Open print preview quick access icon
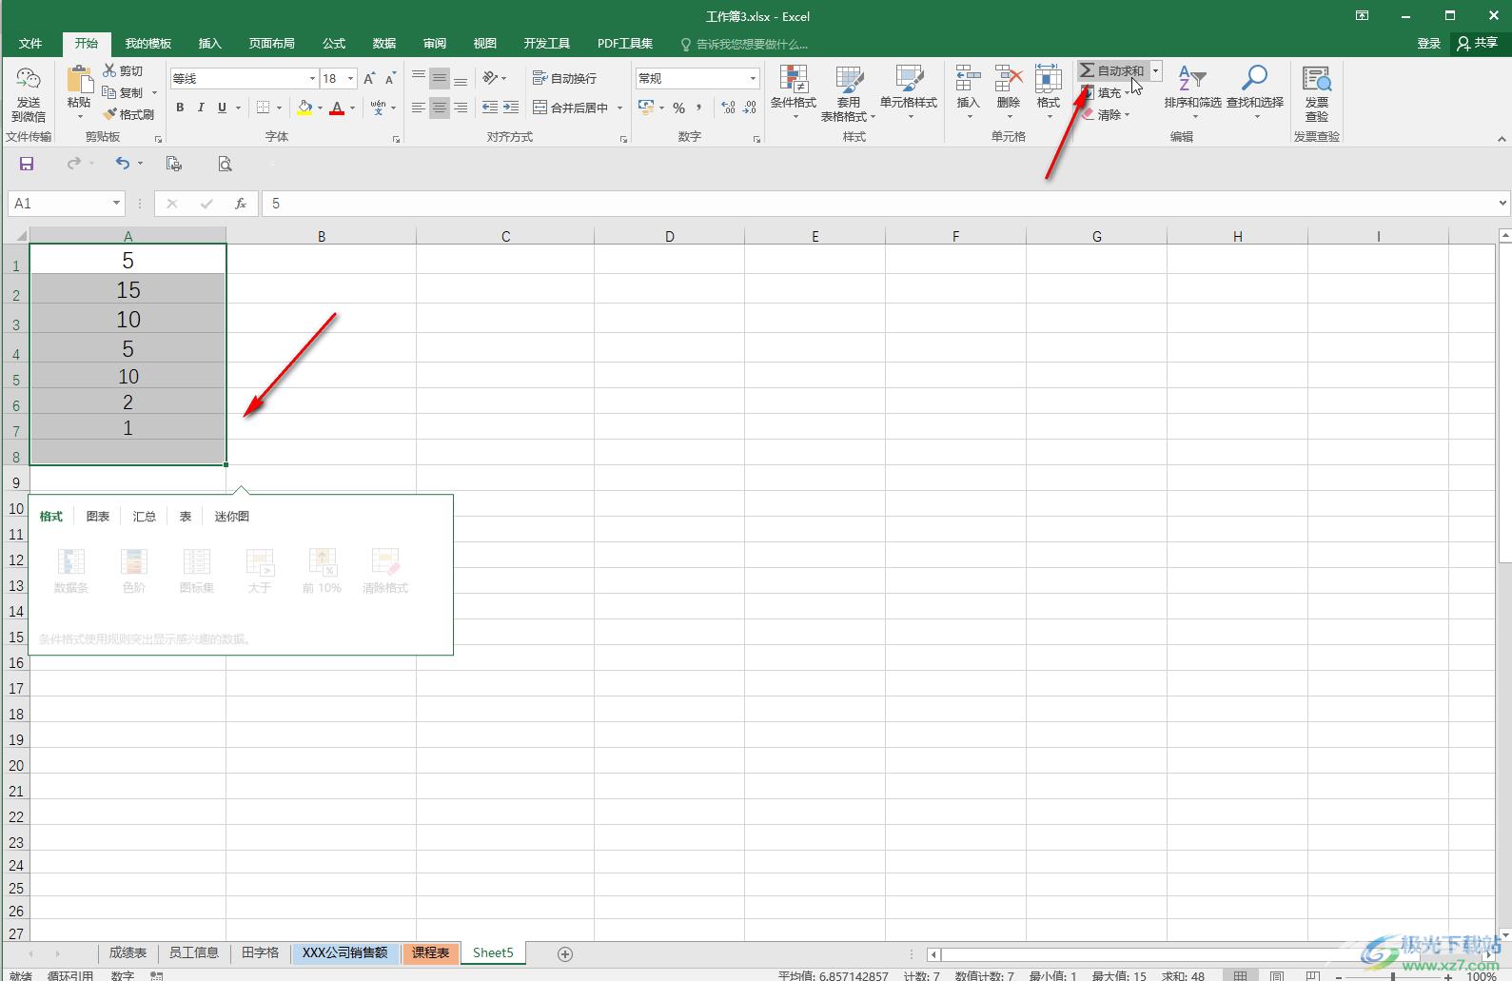This screenshot has width=1512, height=981. (225, 164)
